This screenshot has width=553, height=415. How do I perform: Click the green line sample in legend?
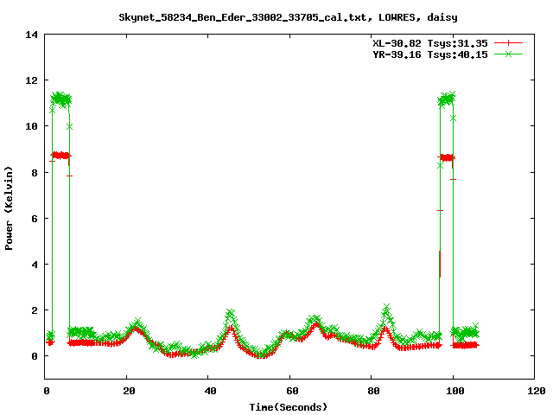coord(508,54)
